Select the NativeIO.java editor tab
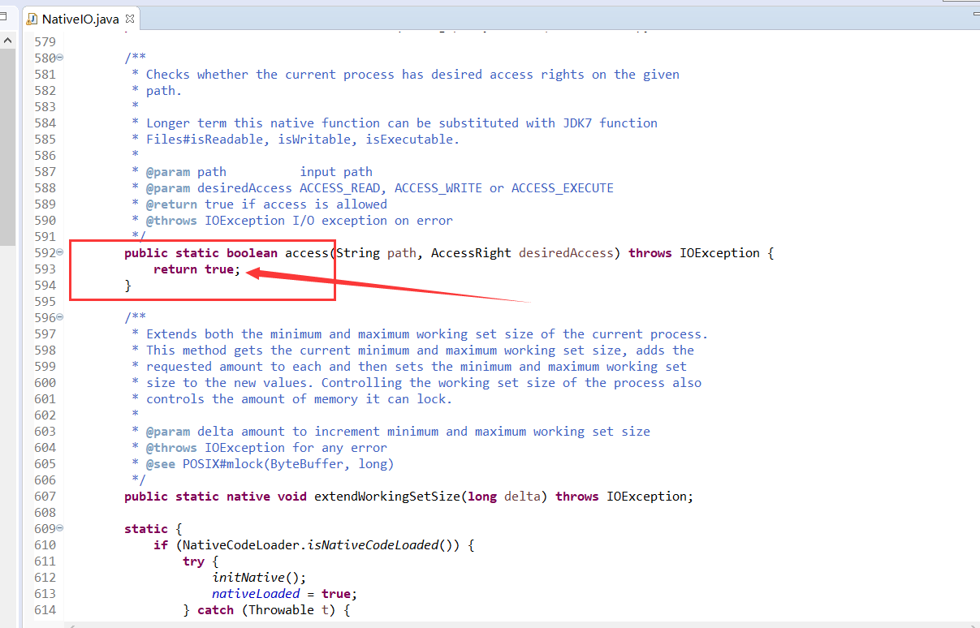980x628 pixels. (x=80, y=19)
